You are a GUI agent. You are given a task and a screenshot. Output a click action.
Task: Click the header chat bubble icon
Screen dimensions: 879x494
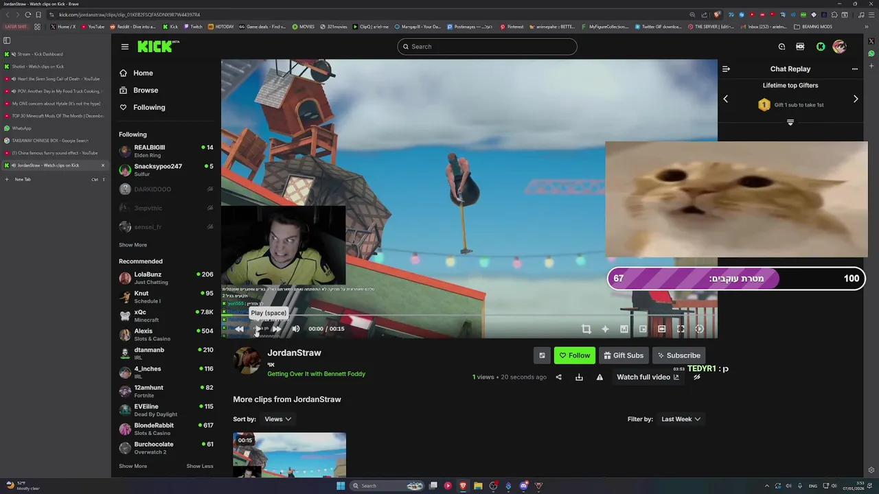click(781, 47)
